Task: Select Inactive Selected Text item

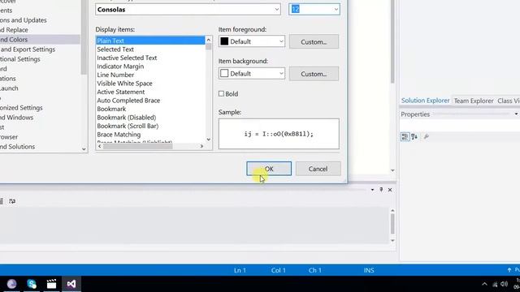Action: pos(127,58)
